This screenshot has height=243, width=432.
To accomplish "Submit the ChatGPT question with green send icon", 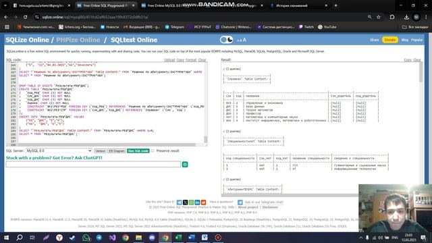I will coord(185,165).
